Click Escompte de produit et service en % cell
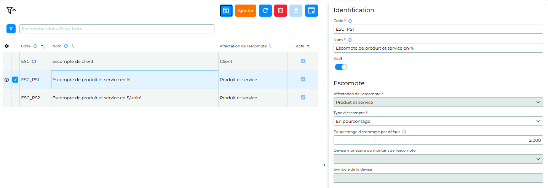Viewport: 548px width, 188px height. click(134, 80)
